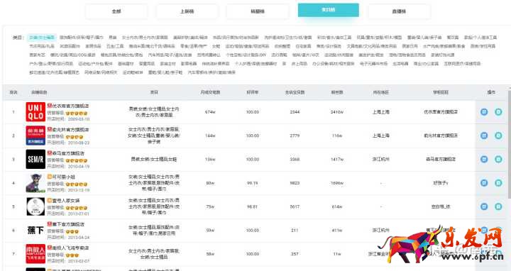Open the 优衣库官方旗舰店 store name link
Viewport: 511px width, 271px height.
(70, 106)
